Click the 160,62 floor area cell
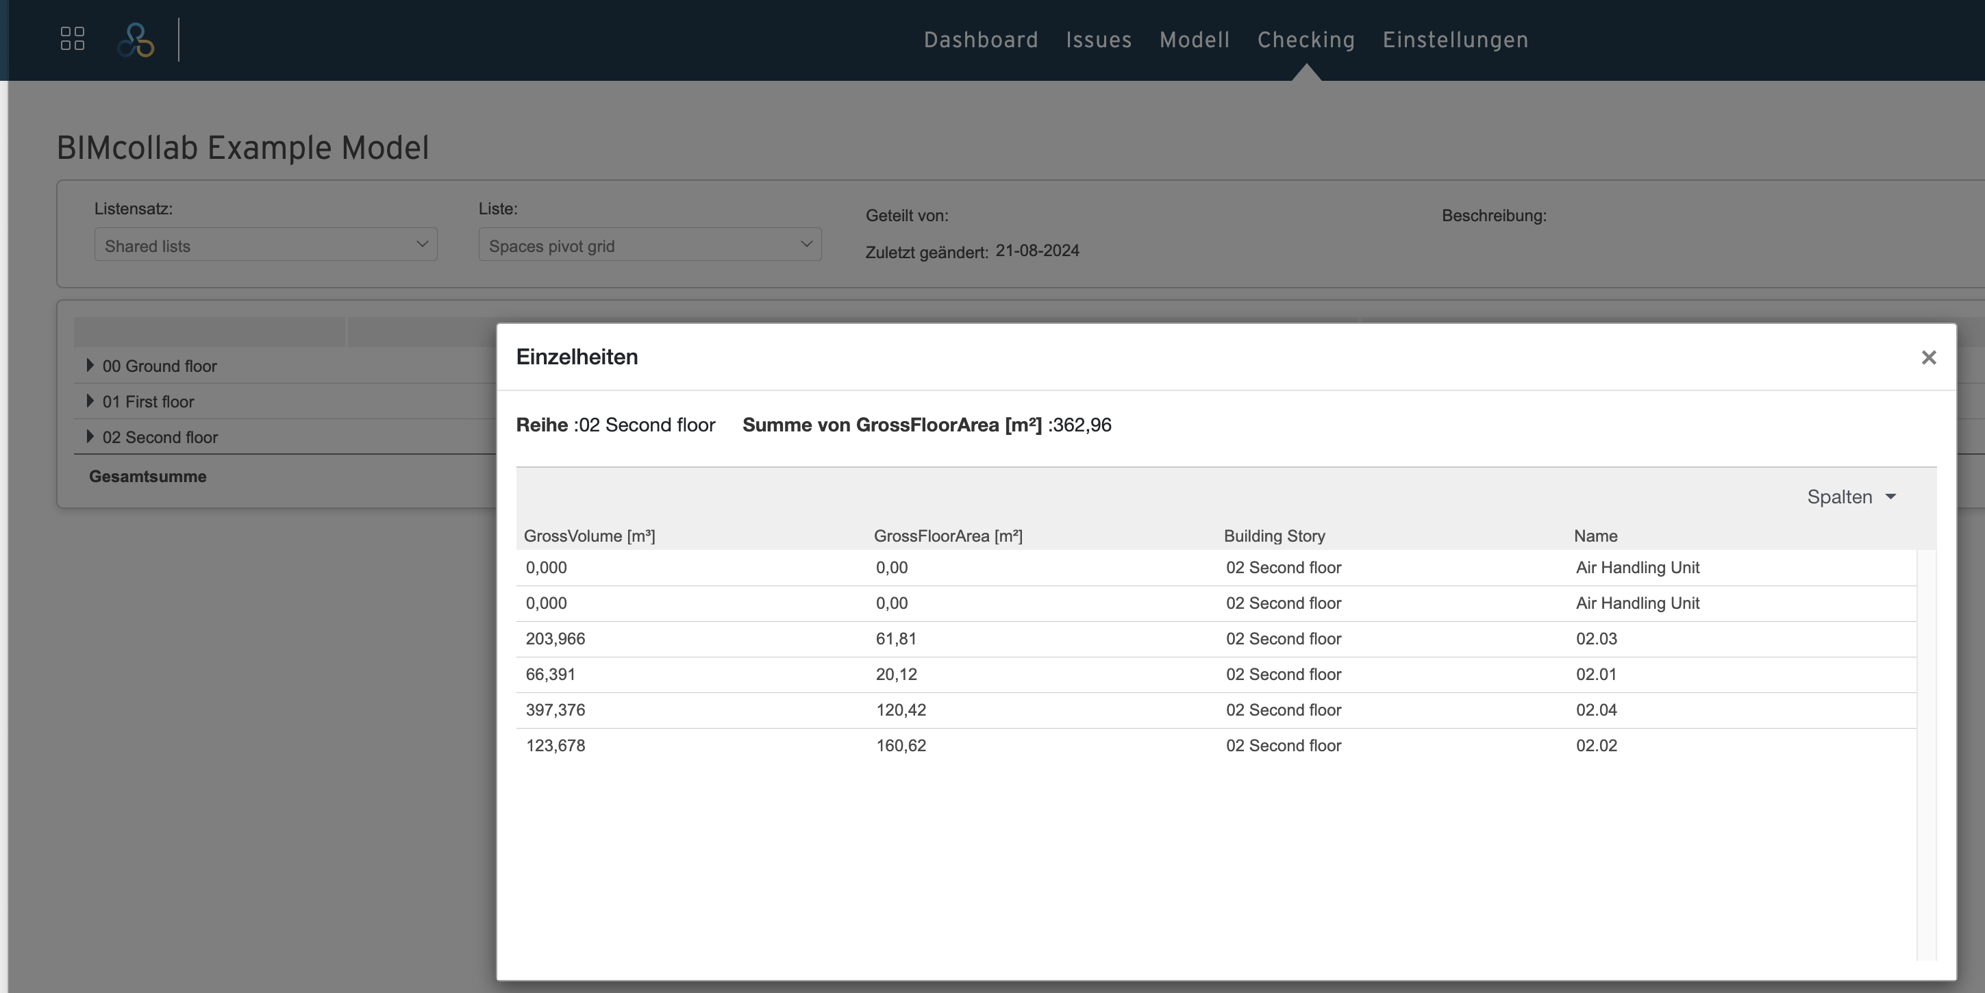1985x993 pixels. point(901,745)
